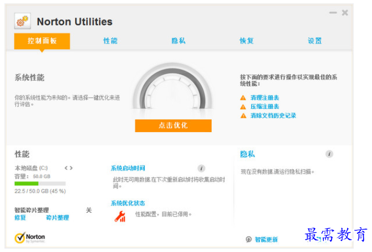Toggle 智能碎片整理 关 status
The height and width of the screenshot is (252, 372).
coord(89,210)
